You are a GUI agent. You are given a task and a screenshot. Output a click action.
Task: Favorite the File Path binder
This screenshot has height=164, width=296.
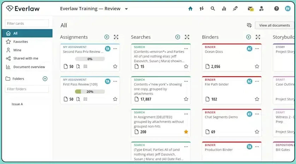click(257, 99)
